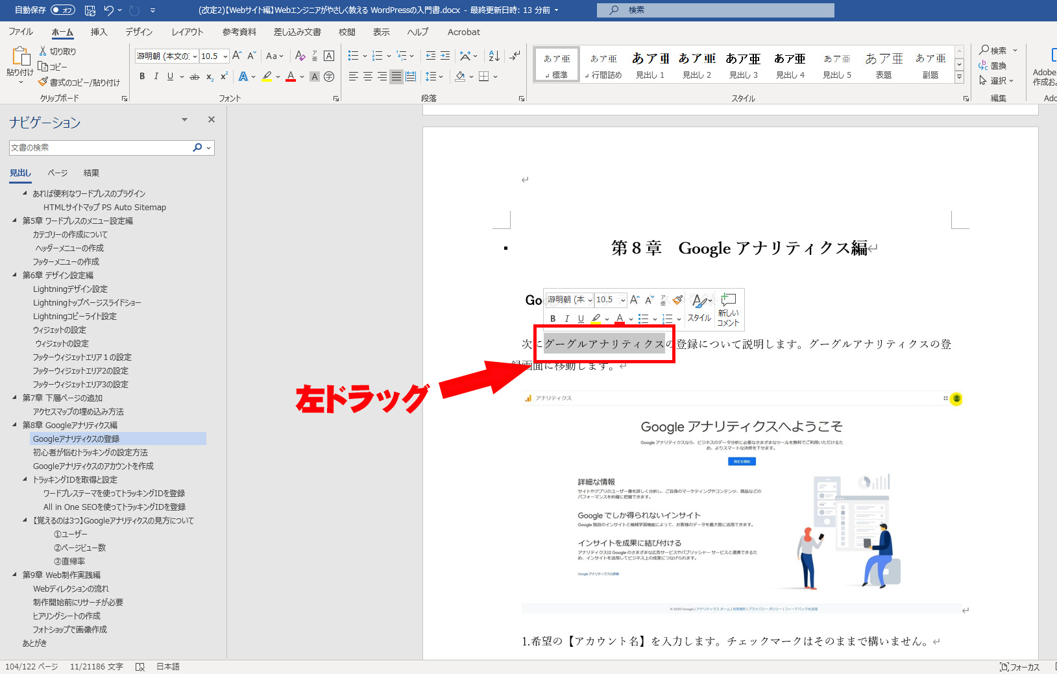Open the ribbon font size dropdown

tap(225, 56)
